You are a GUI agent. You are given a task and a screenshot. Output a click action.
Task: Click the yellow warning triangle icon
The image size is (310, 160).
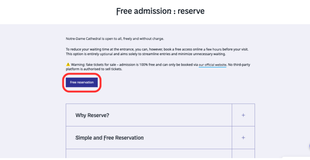tap(68, 64)
